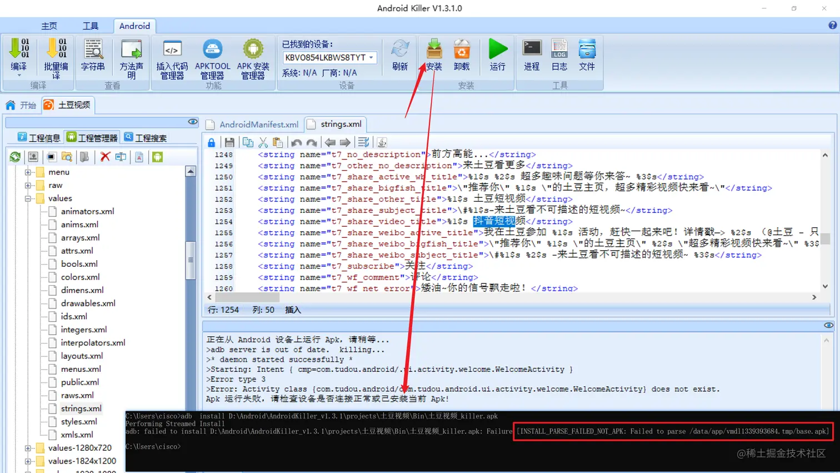Click the editor lock icon

pos(212,142)
